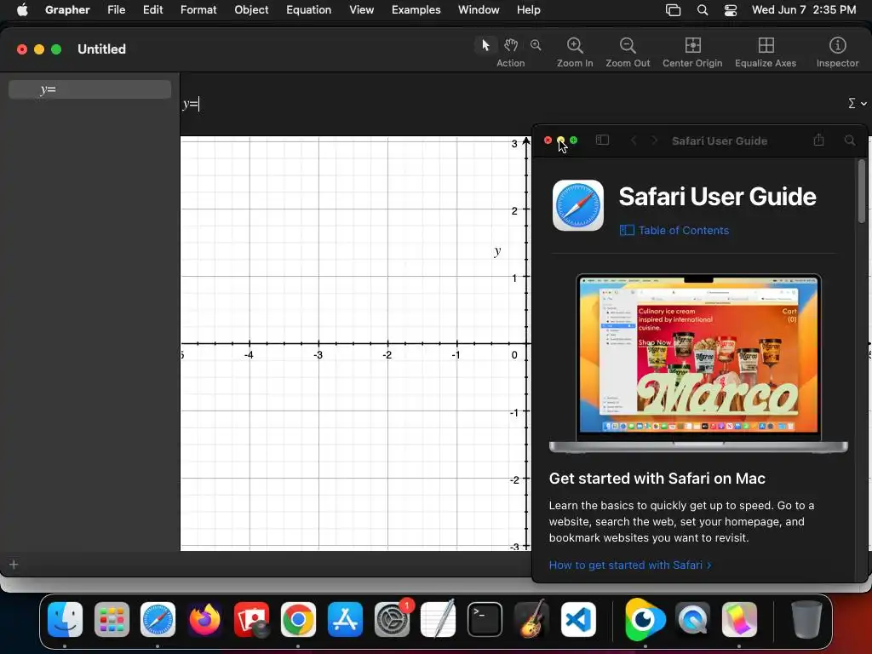Open the Help menu
The height and width of the screenshot is (654, 872).
click(x=528, y=9)
